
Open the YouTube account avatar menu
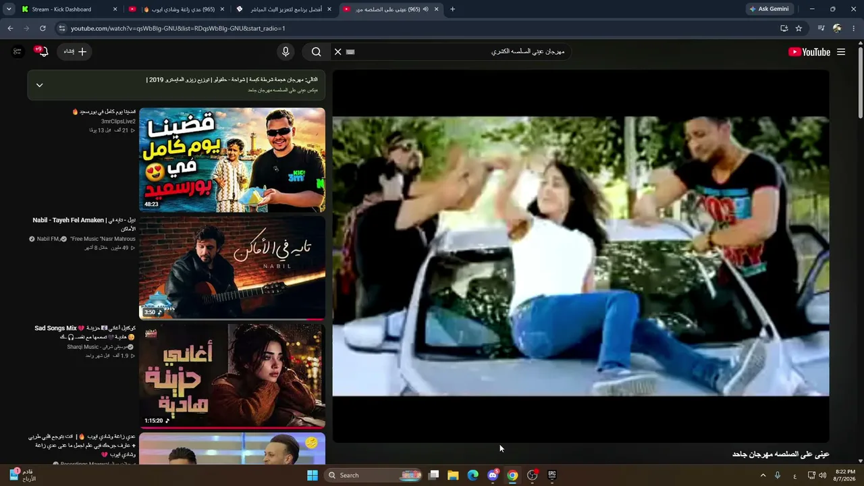18,52
